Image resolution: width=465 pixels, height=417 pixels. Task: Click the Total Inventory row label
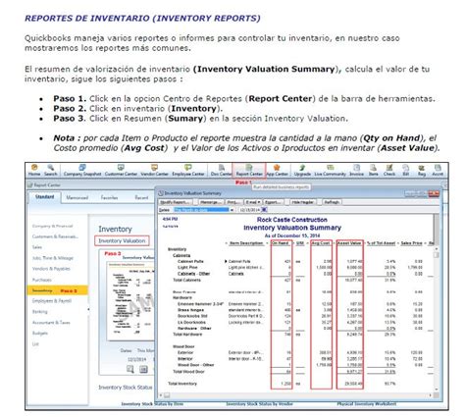[182, 384]
